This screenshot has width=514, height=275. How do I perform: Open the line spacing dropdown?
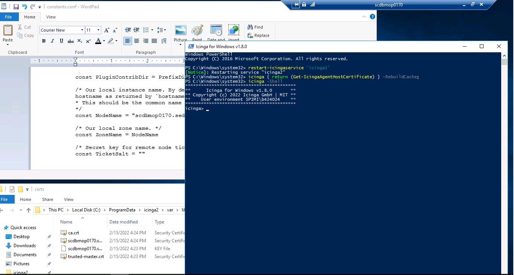163,30
